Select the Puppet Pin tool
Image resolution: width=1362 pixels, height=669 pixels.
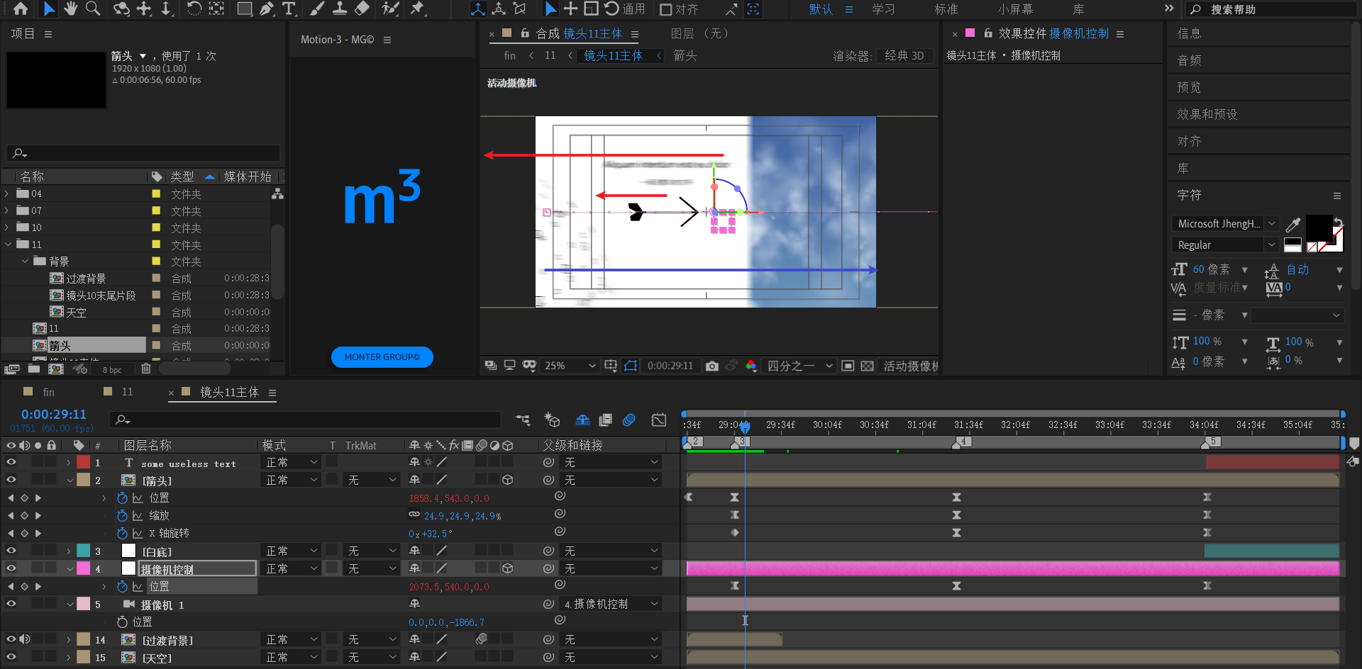click(418, 9)
